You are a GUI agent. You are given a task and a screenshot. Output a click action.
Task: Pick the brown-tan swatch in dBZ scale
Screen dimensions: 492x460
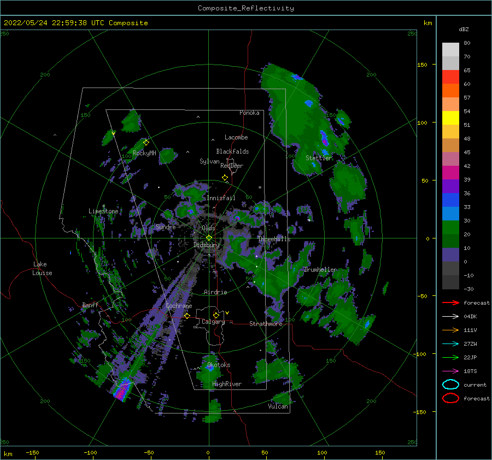(450, 145)
